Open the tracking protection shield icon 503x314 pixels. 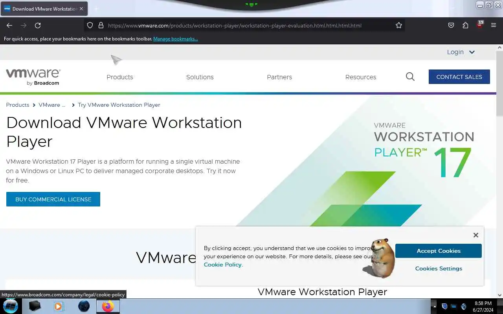pyautogui.click(x=90, y=26)
